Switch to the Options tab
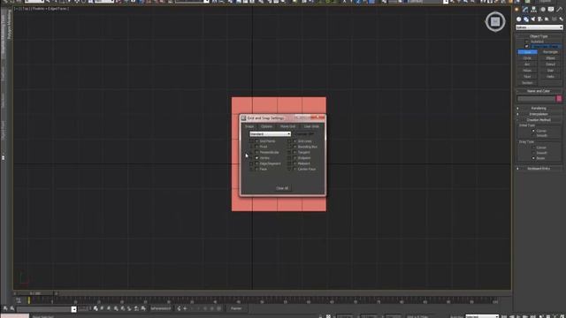 [267, 126]
